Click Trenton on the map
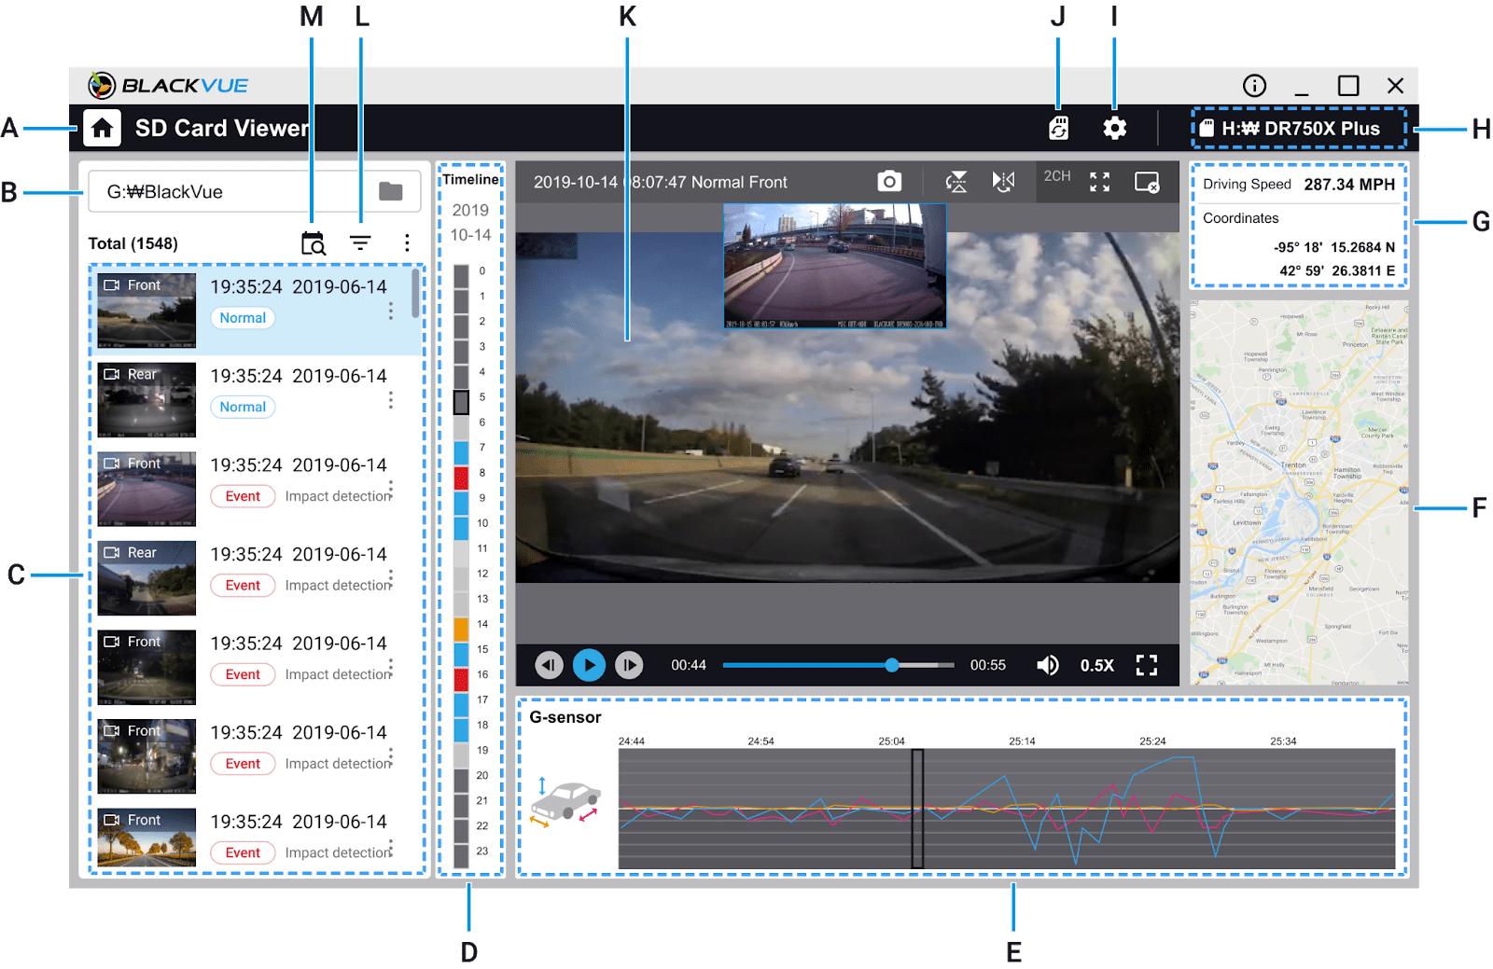The height and width of the screenshot is (969, 1493). click(x=1293, y=464)
